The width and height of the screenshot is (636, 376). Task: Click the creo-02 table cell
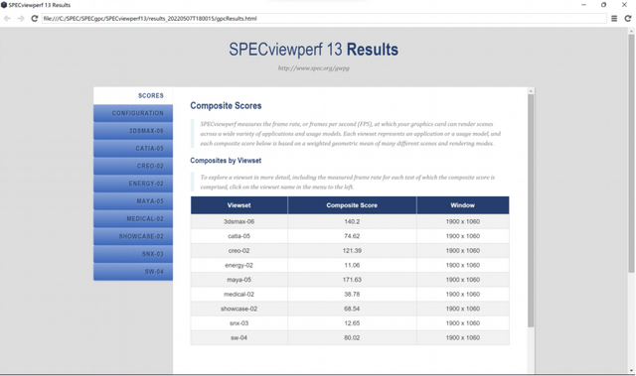238,251
